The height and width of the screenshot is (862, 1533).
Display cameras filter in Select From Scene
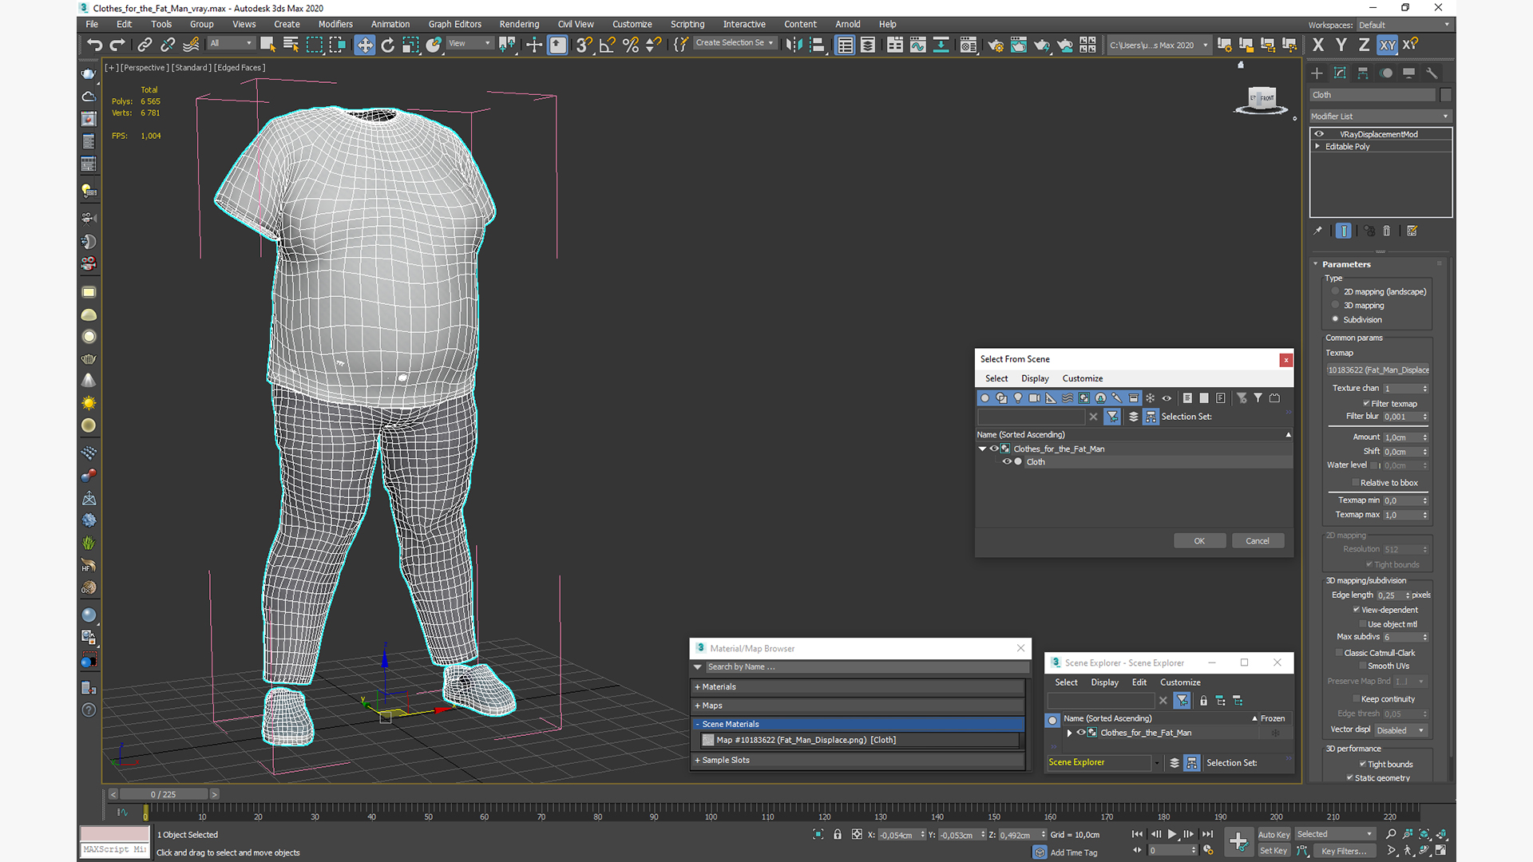(1035, 397)
